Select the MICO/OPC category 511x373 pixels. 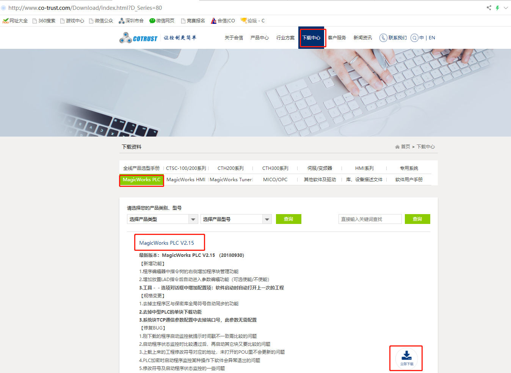(x=275, y=180)
